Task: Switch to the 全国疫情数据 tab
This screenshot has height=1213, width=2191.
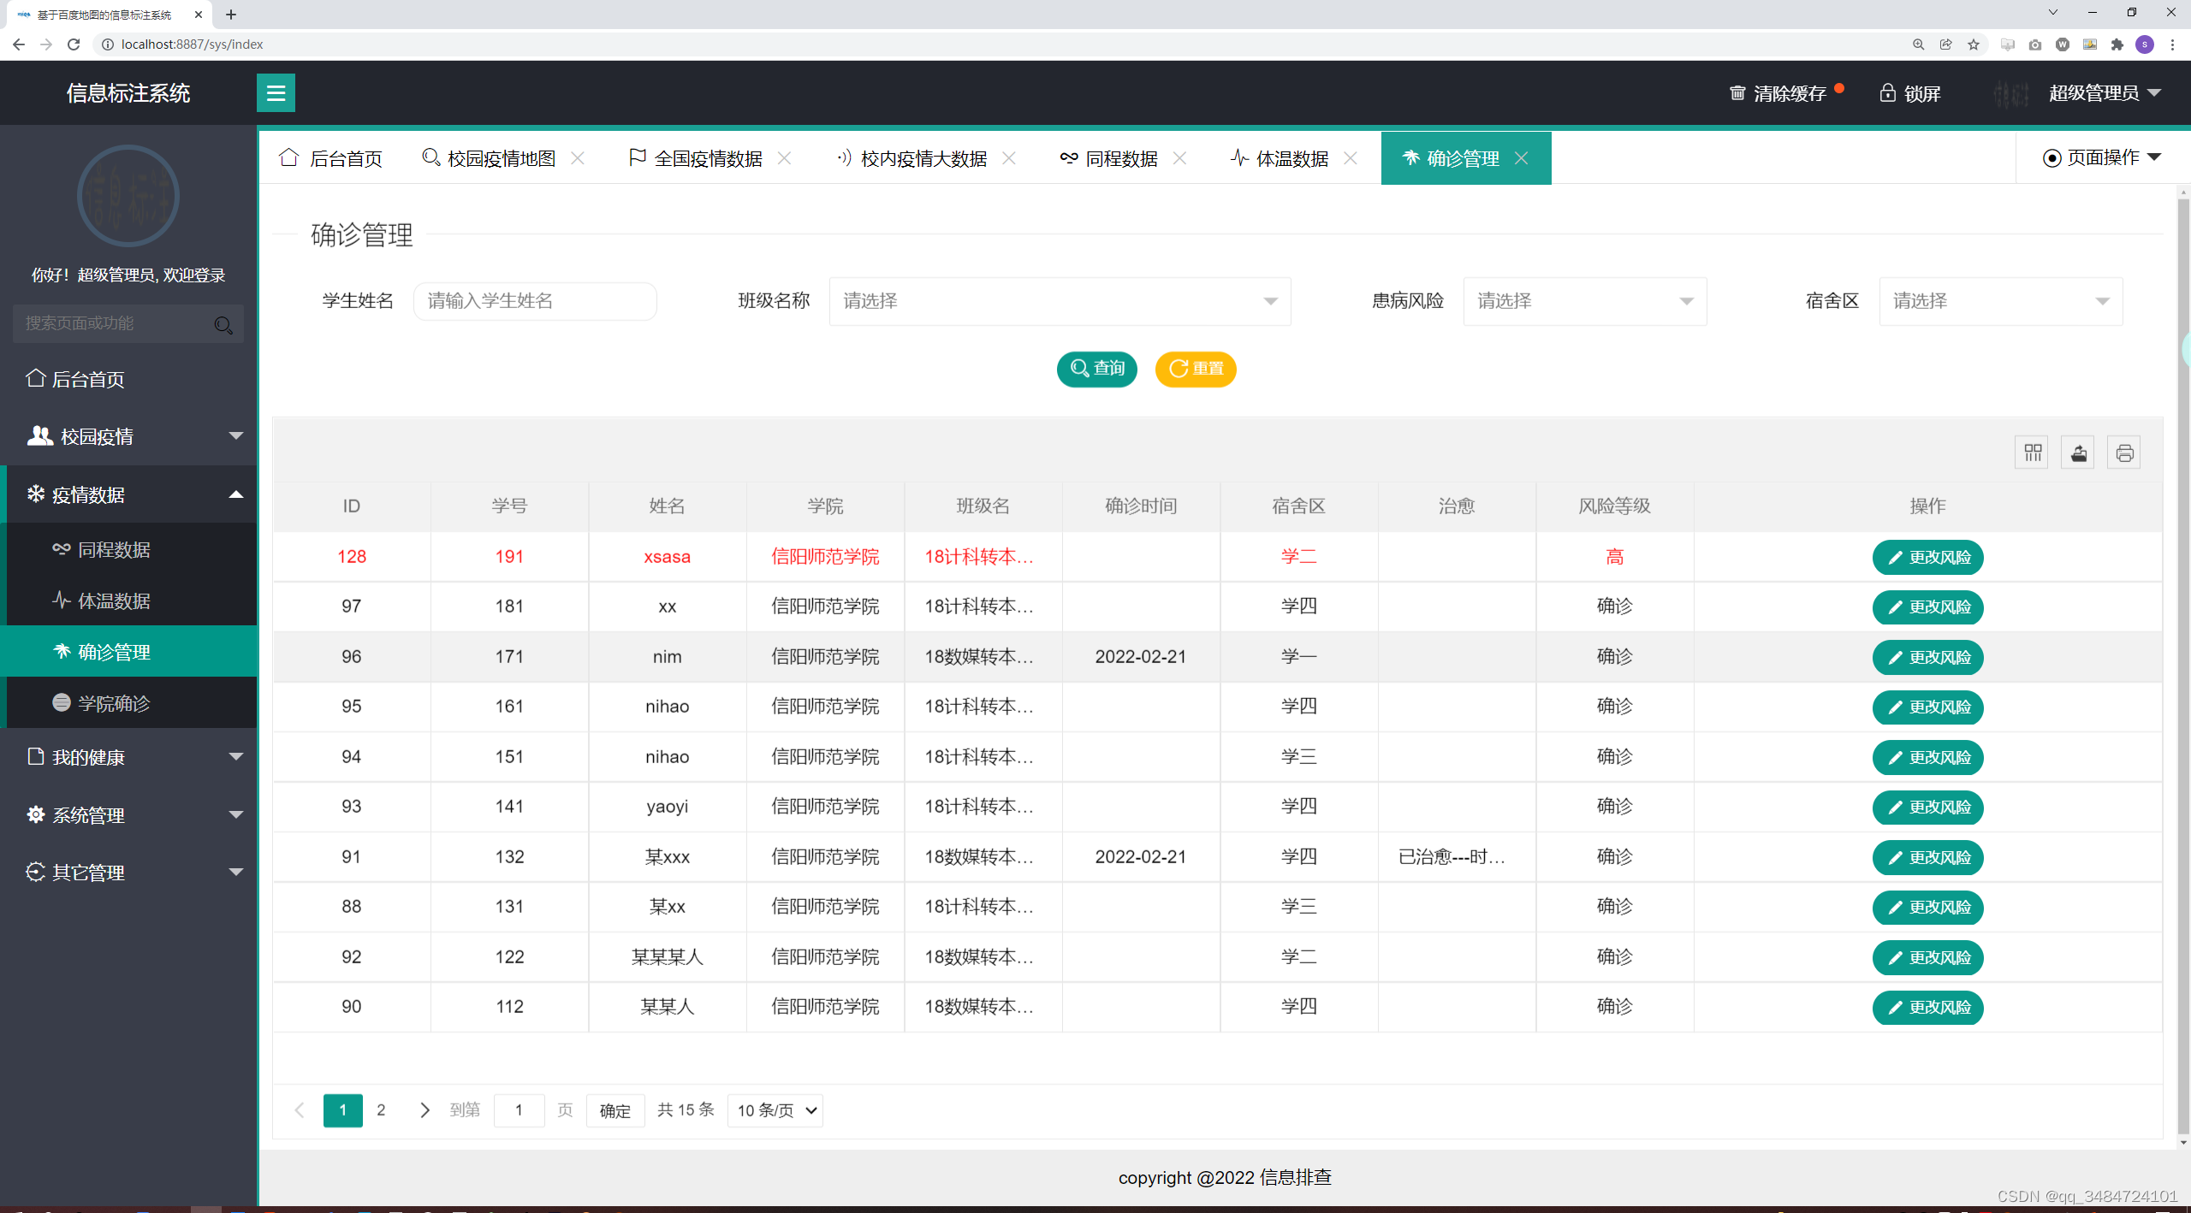Action: [x=707, y=158]
